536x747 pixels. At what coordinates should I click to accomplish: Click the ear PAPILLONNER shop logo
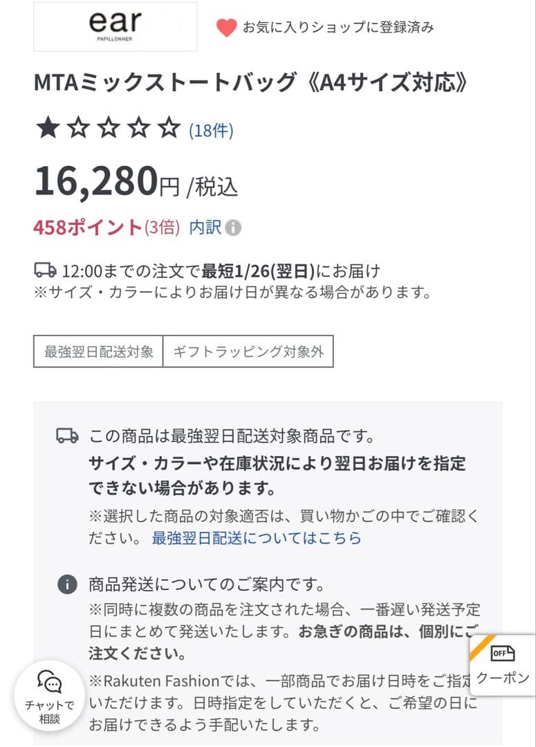tap(113, 26)
